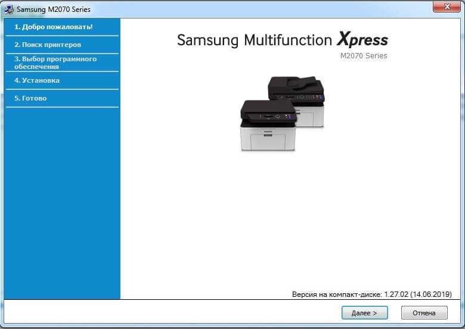Click the M2070 Series subtitle text
The image size is (465, 329).
click(364, 55)
